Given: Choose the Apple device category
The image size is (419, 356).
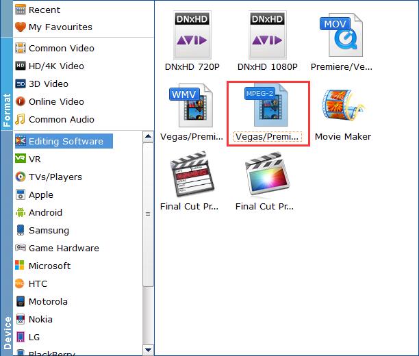Looking at the screenshot, I should click(40, 194).
